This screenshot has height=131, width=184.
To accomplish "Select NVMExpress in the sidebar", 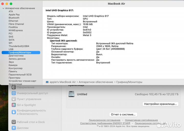I will click(16, 30).
